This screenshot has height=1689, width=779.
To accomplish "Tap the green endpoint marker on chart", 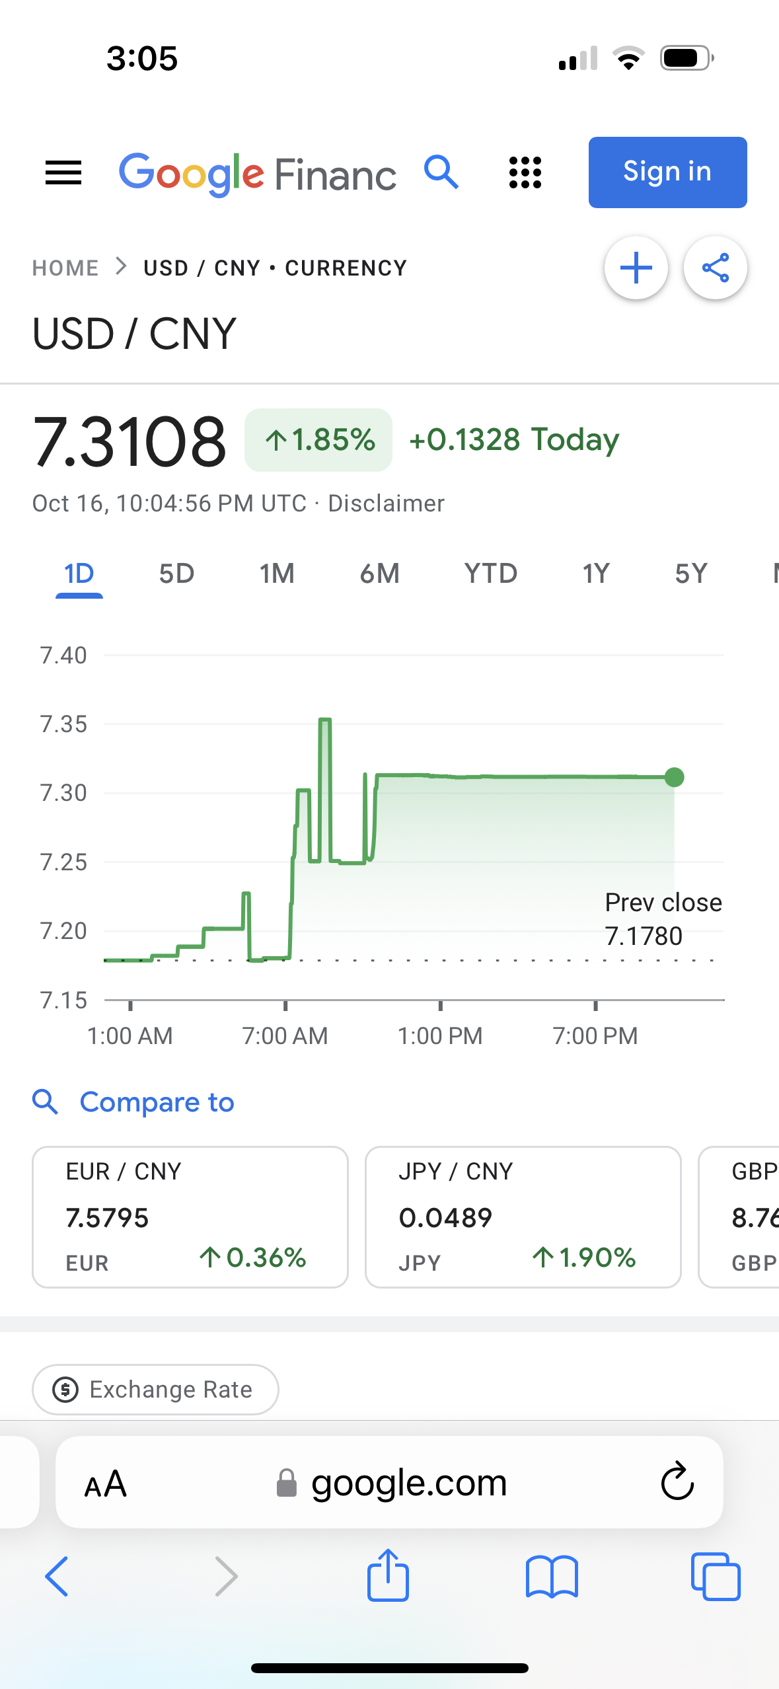I will pos(674,777).
